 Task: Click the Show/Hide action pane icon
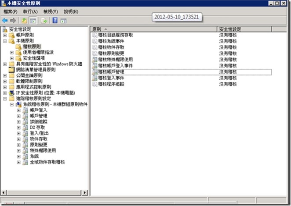pyautogui.click(x=64, y=20)
